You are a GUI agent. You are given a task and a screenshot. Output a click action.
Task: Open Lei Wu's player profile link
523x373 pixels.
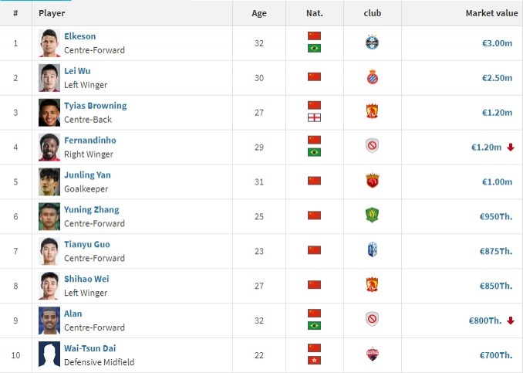[77, 71]
